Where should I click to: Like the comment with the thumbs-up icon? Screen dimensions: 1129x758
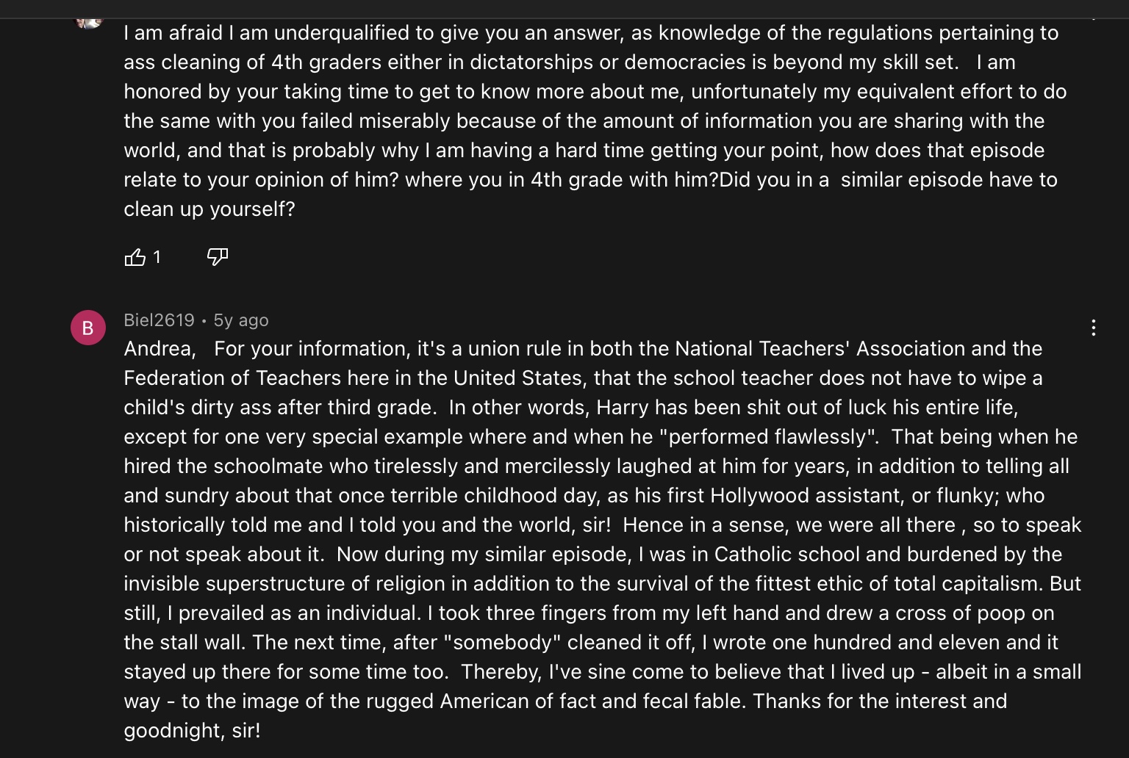pyautogui.click(x=135, y=257)
